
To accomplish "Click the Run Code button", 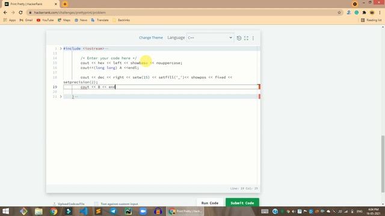I will click(210, 203).
